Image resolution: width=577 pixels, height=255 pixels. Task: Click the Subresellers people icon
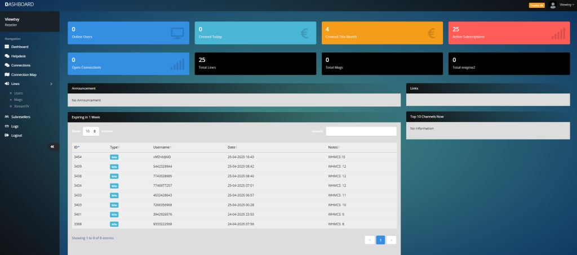tap(7, 117)
